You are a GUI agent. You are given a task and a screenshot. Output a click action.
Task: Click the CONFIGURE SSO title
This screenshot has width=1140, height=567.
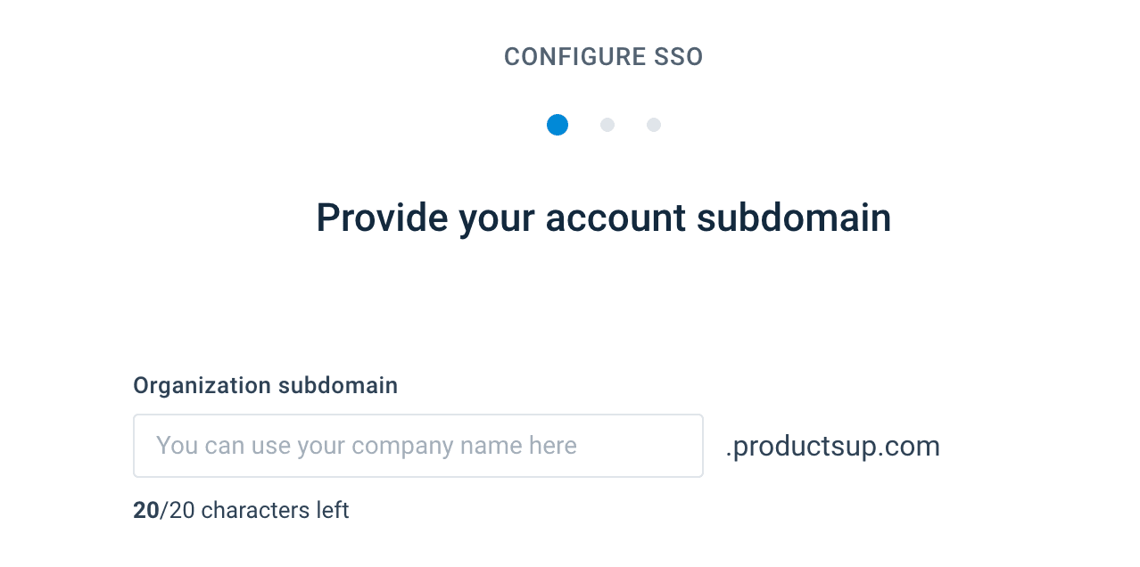[x=603, y=57]
